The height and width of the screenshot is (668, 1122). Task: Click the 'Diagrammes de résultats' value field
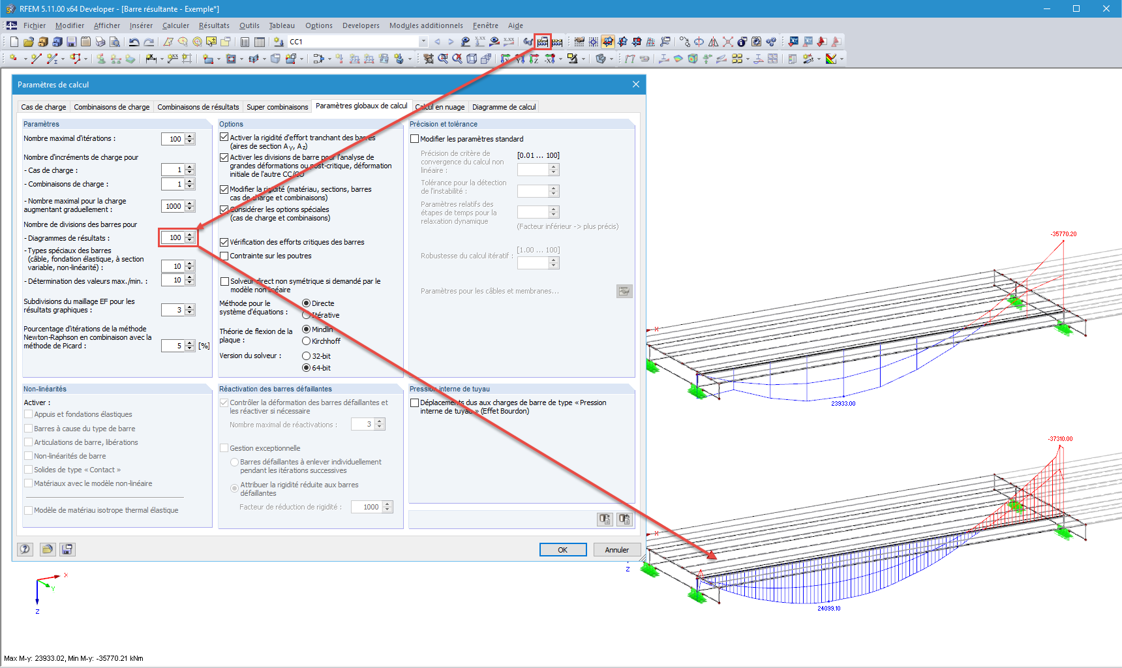pos(174,237)
